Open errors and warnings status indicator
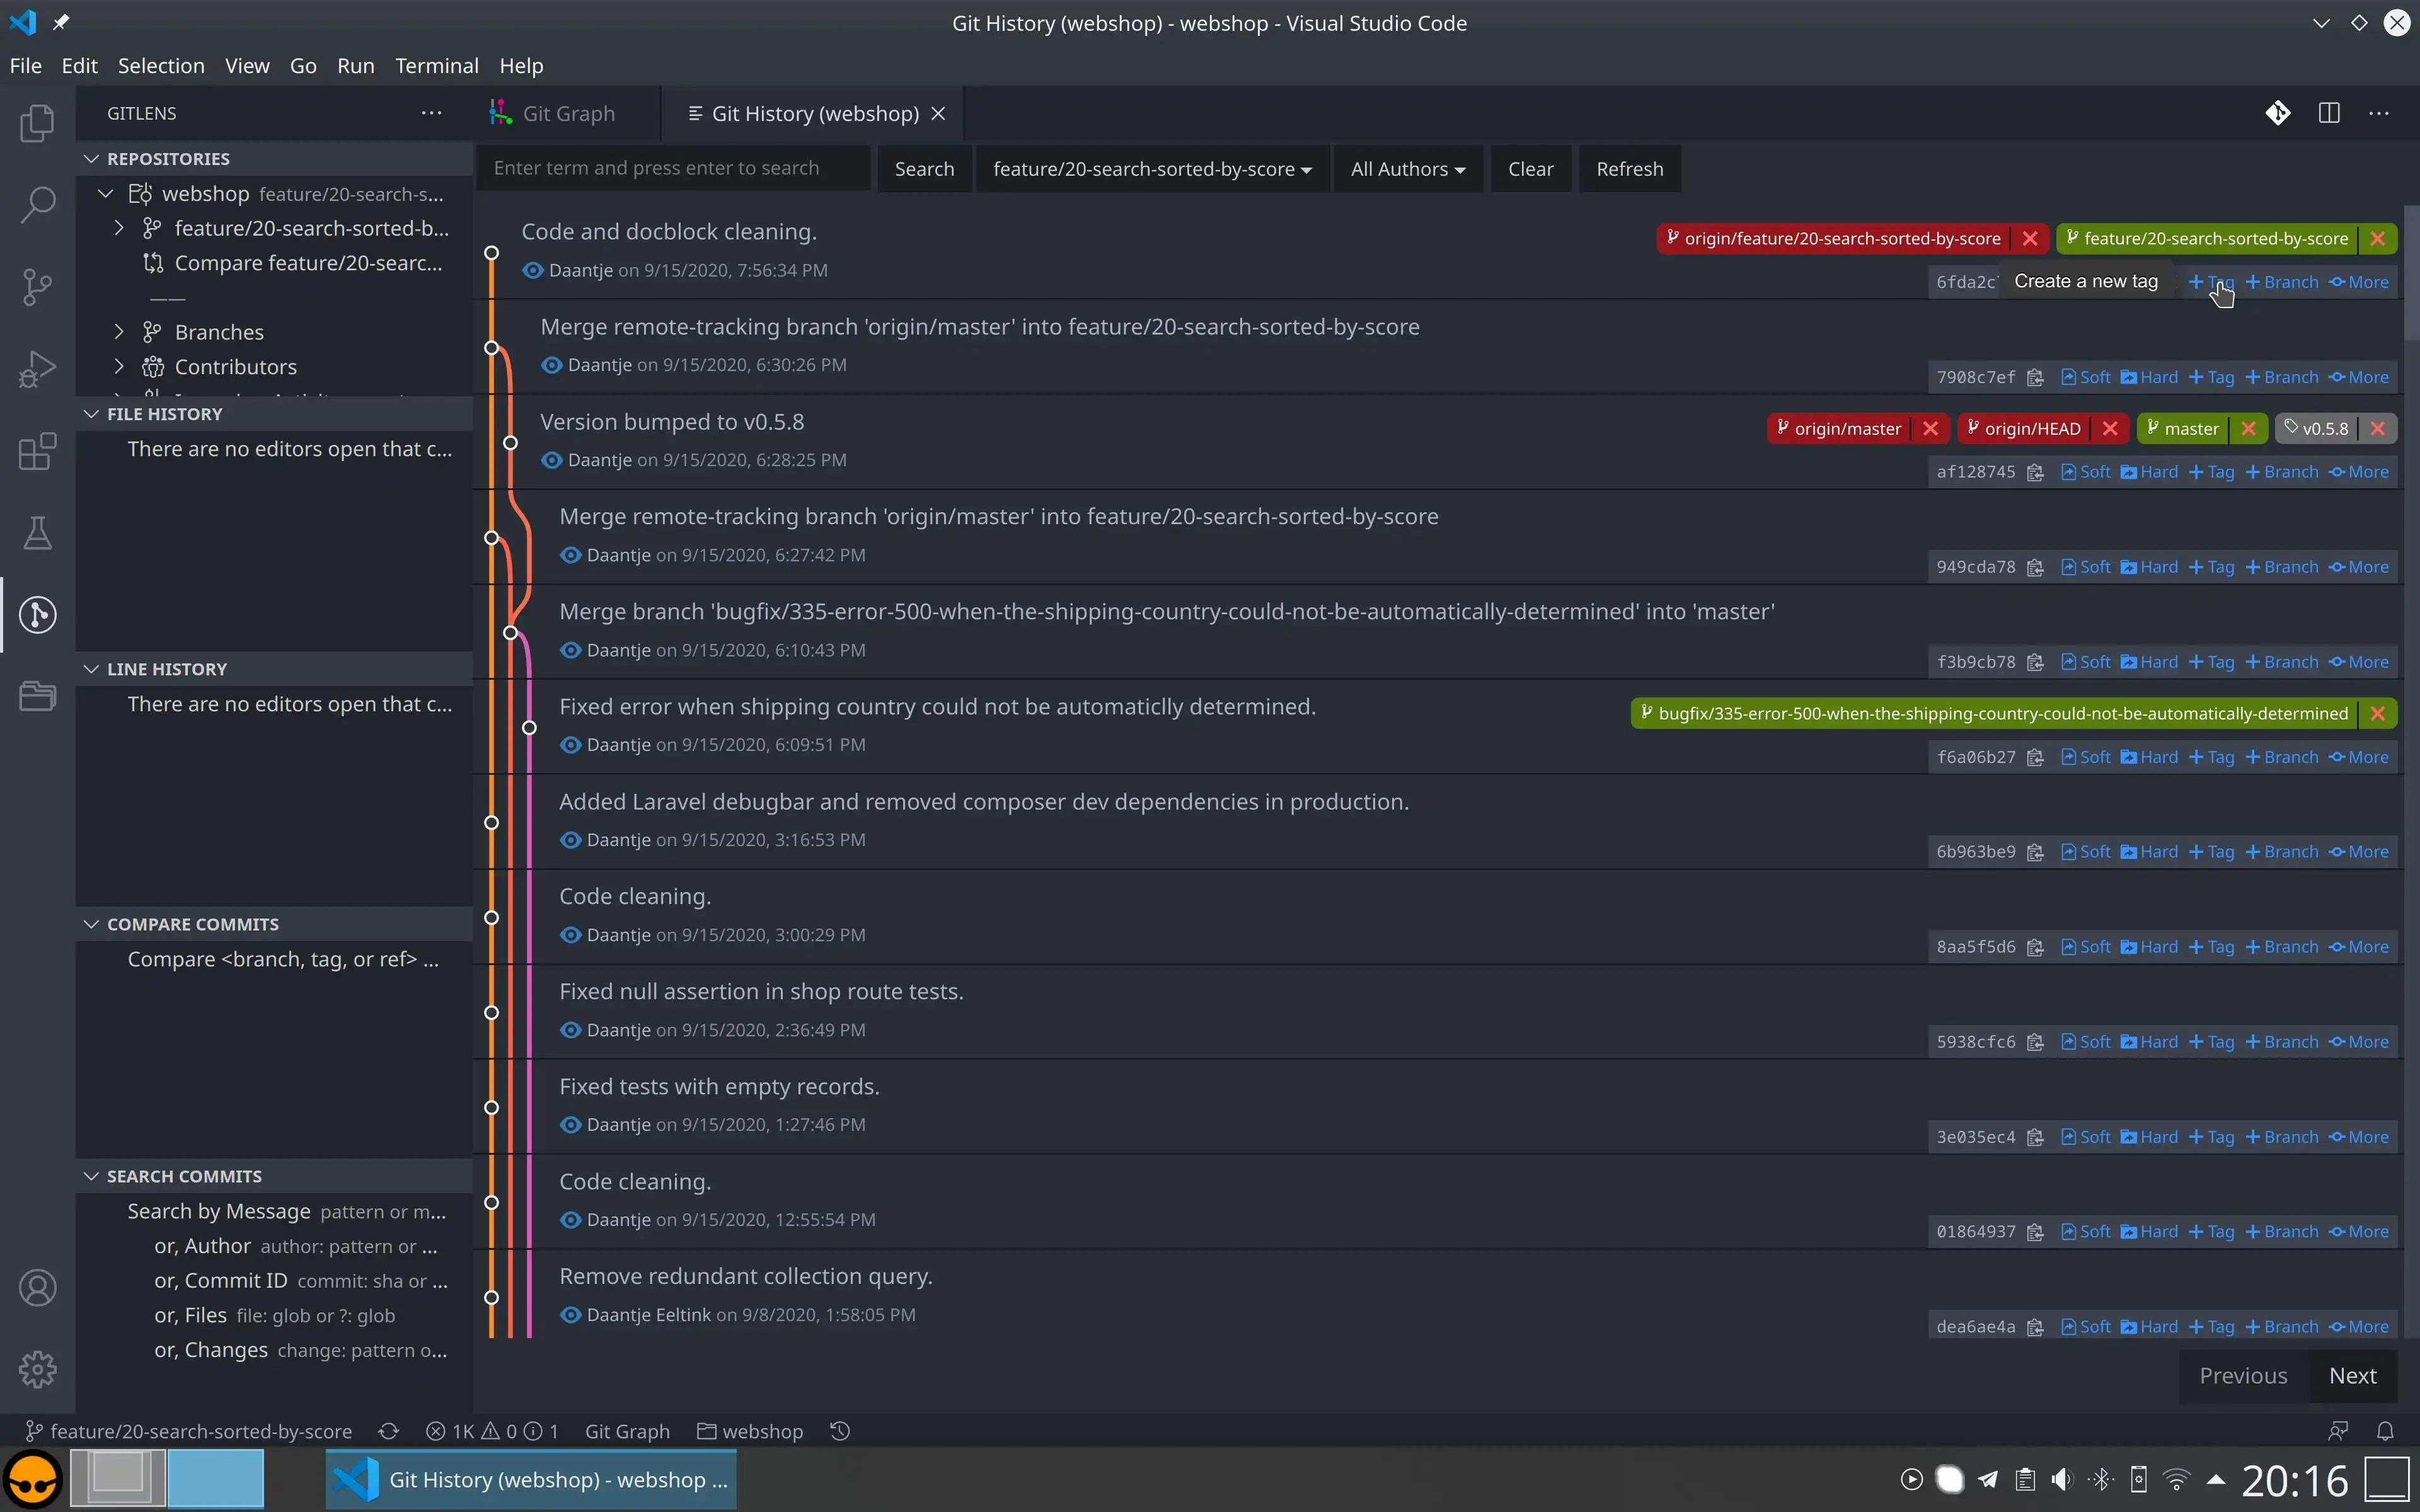The width and height of the screenshot is (2420, 1512). [492, 1431]
